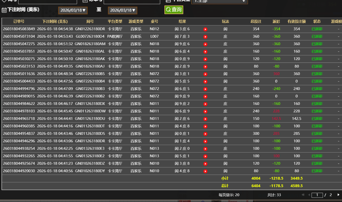Open replay icon for round GN018263180AK
342x202 pixels.
coord(205,59)
